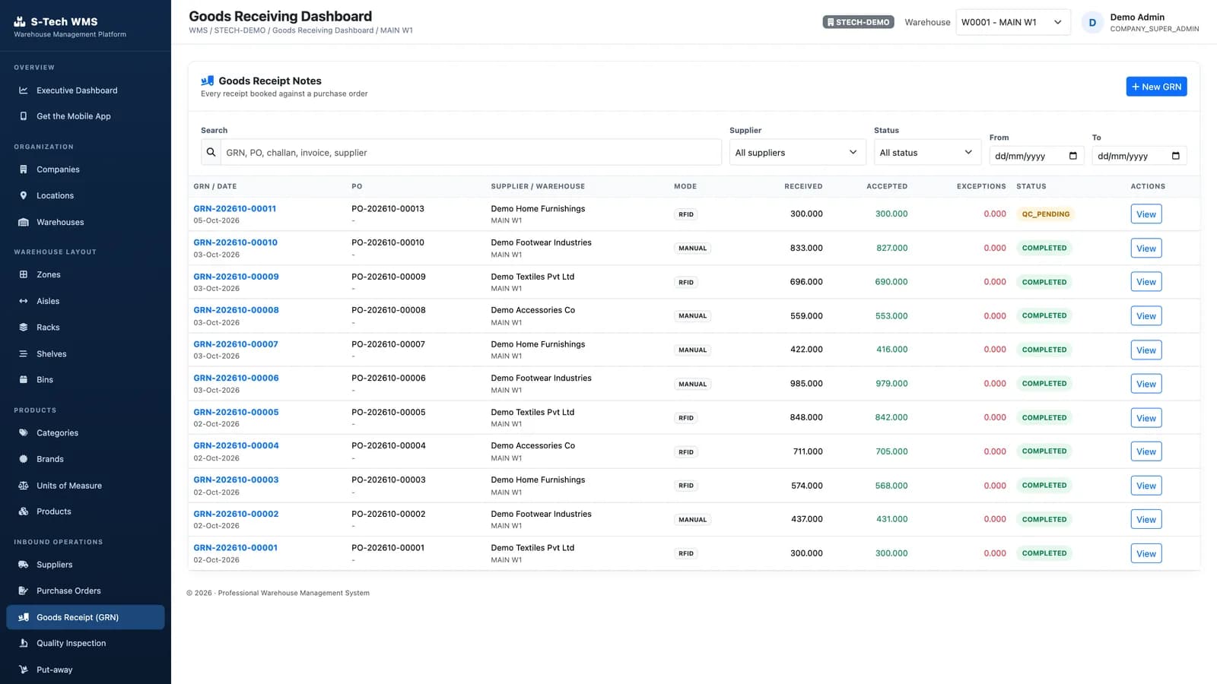Click accepted value 705.000
Image resolution: width=1217 pixels, height=684 pixels.
pos(891,451)
